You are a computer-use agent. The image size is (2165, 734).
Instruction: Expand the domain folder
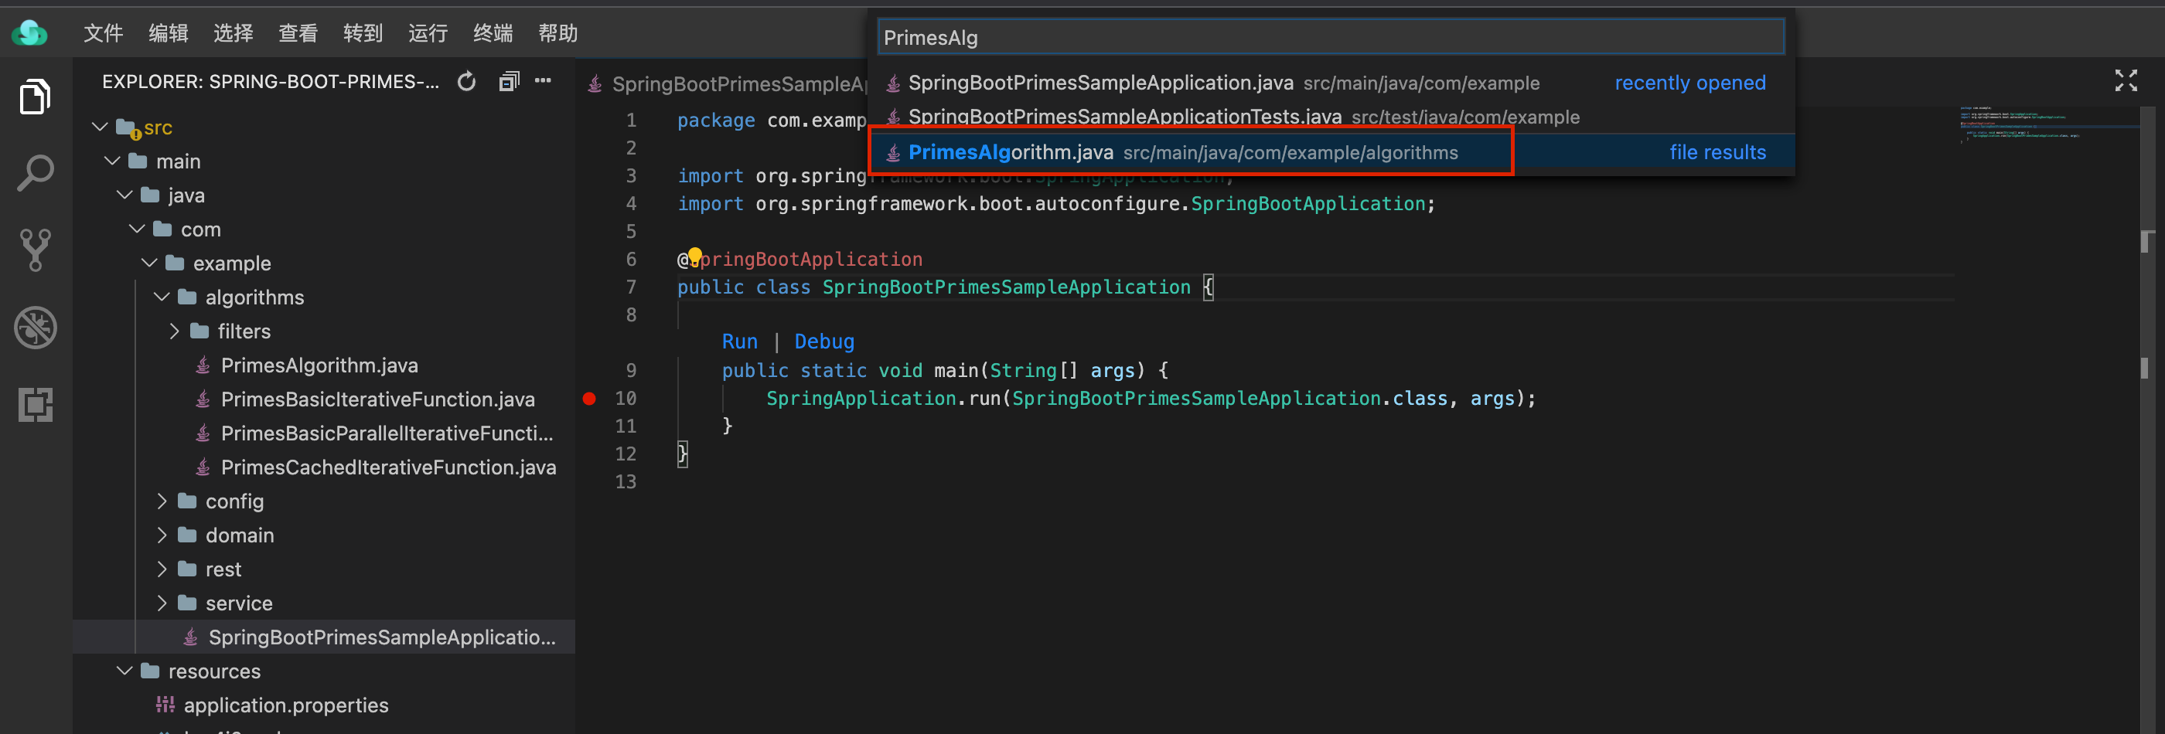pos(162,535)
